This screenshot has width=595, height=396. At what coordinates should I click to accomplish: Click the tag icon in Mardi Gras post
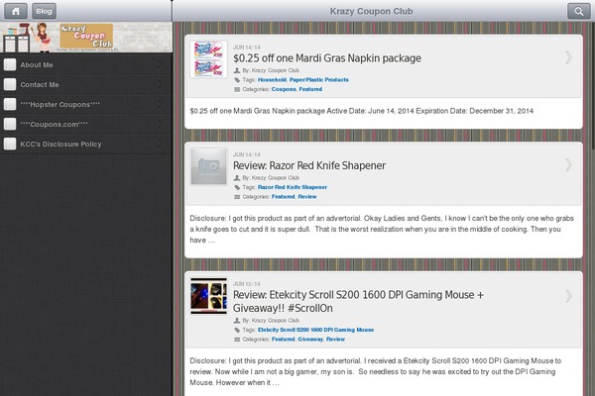coord(237,80)
